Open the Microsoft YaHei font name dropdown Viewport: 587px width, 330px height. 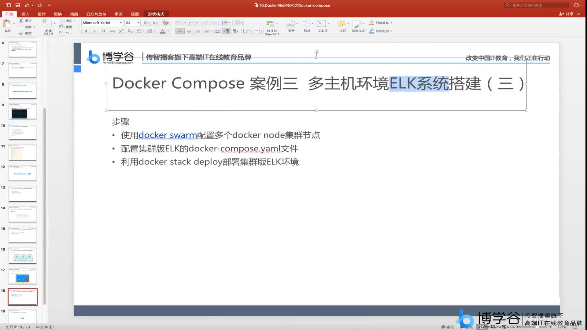click(x=121, y=23)
